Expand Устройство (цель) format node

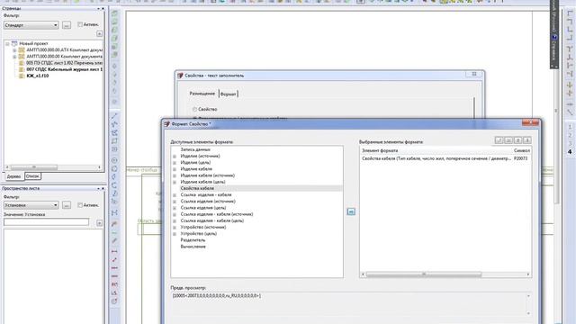(x=175, y=234)
